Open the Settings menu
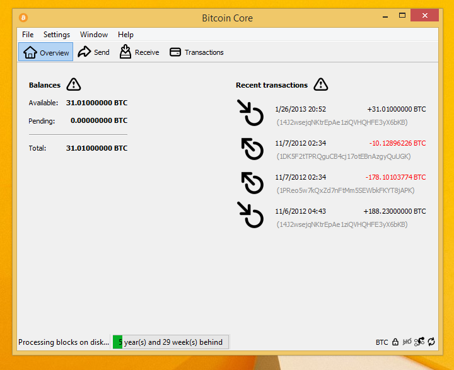The image size is (454, 370). (57, 35)
